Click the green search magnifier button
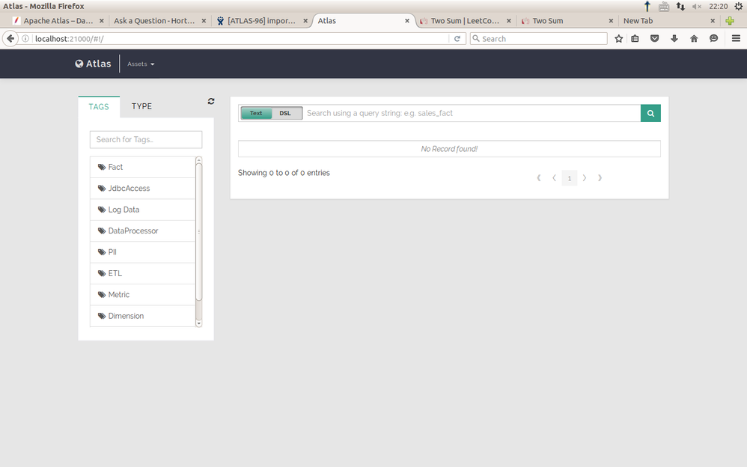The width and height of the screenshot is (747, 467). pos(650,114)
